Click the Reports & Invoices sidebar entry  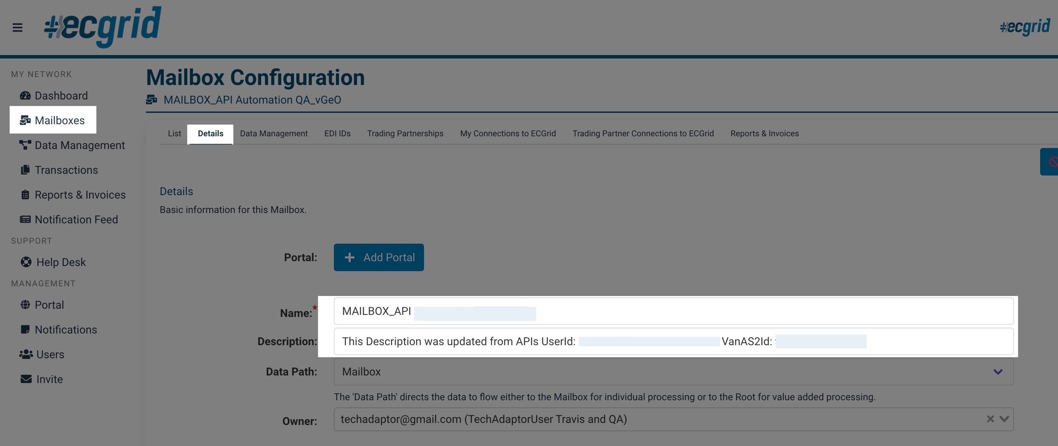(80, 194)
